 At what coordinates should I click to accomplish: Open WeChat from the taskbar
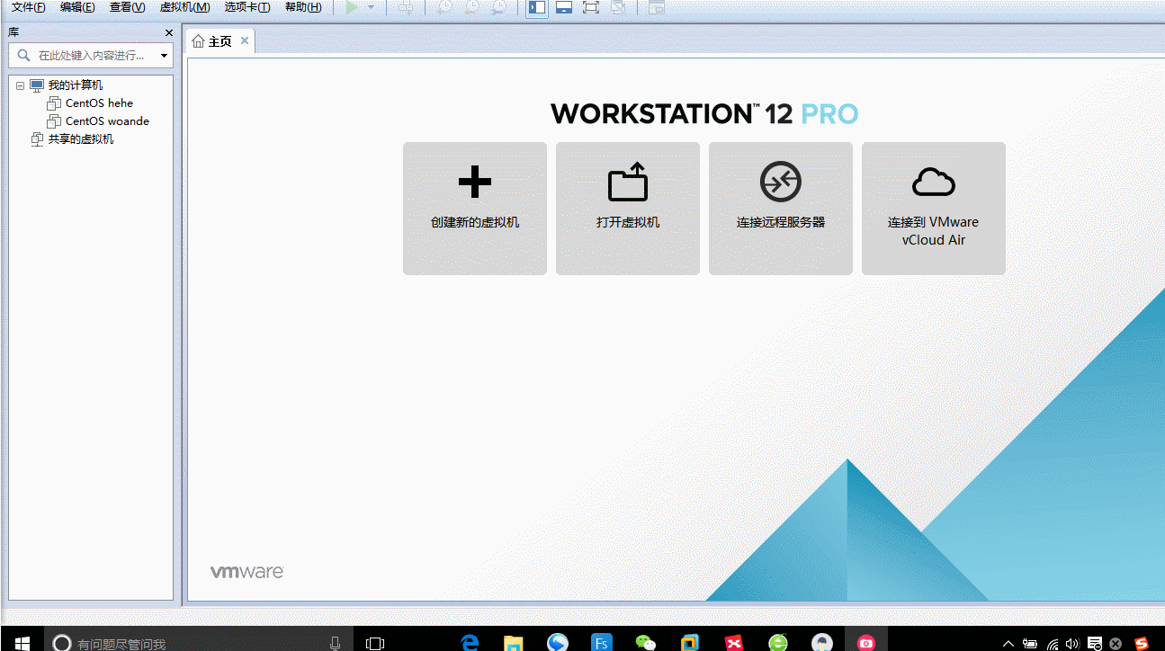(x=646, y=642)
